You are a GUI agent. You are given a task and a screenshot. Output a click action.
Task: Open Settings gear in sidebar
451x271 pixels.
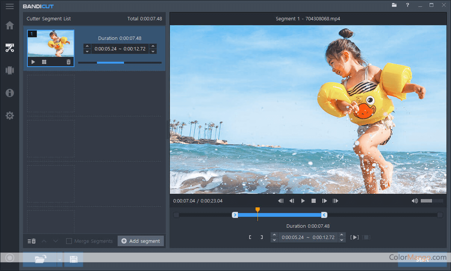(x=10, y=116)
